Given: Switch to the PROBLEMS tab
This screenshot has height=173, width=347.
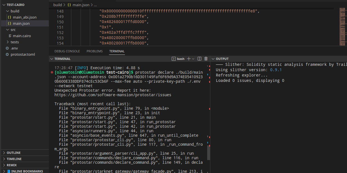Looking at the screenshot, I should coord(94,51).
